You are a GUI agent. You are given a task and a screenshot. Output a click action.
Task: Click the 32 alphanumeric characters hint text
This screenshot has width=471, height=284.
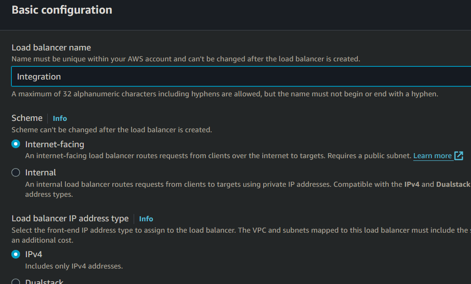(225, 94)
